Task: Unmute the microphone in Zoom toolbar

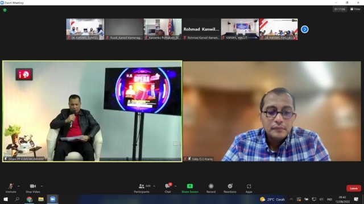Action: [x=11, y=188]
